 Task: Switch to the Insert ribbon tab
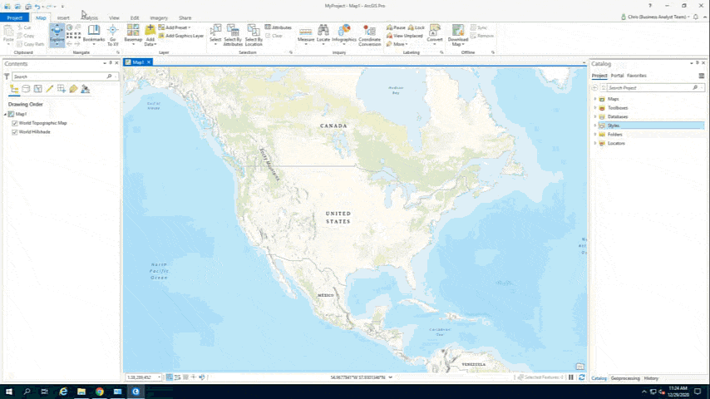[x=63, y=17]
